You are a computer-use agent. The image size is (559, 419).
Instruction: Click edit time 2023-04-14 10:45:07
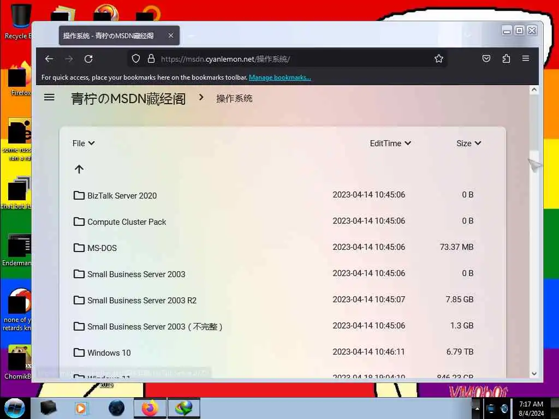369,300
